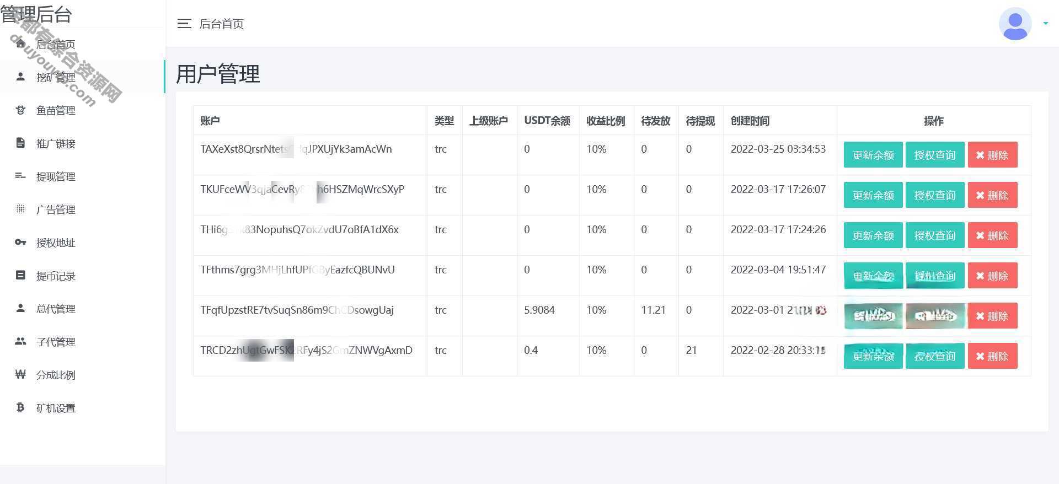The width and height of the screenshot is (1059, 484).
Task: Toggle the hamburger sidebar menu icon
Action: point(184,24)
